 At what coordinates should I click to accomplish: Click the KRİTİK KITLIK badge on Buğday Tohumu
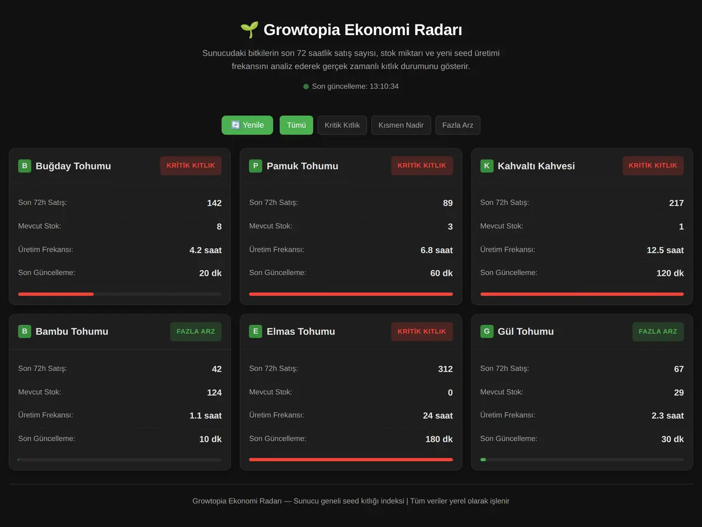(x=191, y=166)
